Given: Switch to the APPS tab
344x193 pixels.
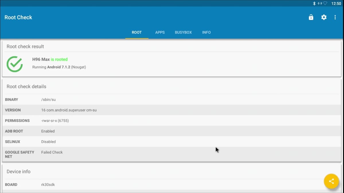Looking at the screenshot, I should pos(160,32).
